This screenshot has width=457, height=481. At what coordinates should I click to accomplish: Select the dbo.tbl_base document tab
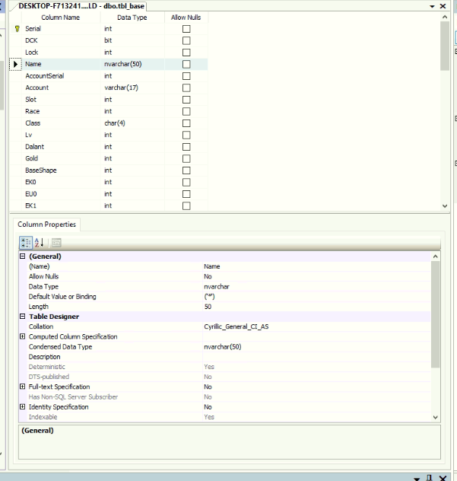(78, 6)
